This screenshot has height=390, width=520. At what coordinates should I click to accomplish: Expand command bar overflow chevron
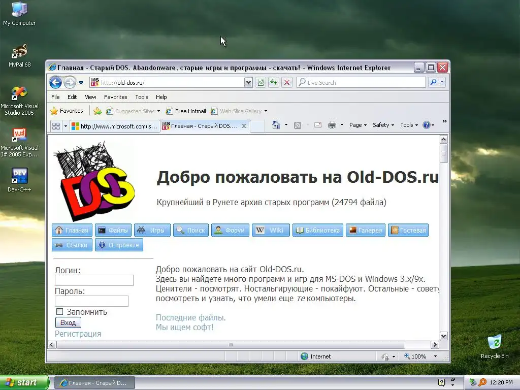pos(444,121)
